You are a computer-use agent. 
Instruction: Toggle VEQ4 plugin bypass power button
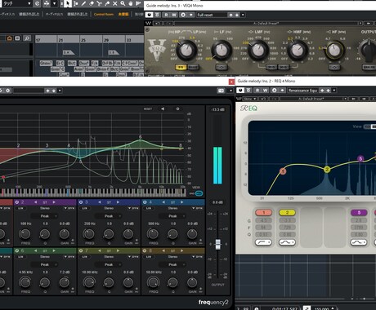click(149, 15)
